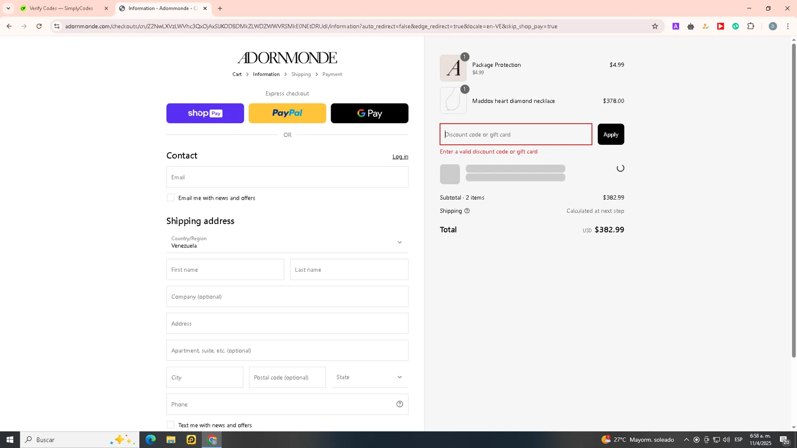Open site information icon in address bar
Viewport: 797px width, 448px height.
pyautogui.click(x=57, y=26)
